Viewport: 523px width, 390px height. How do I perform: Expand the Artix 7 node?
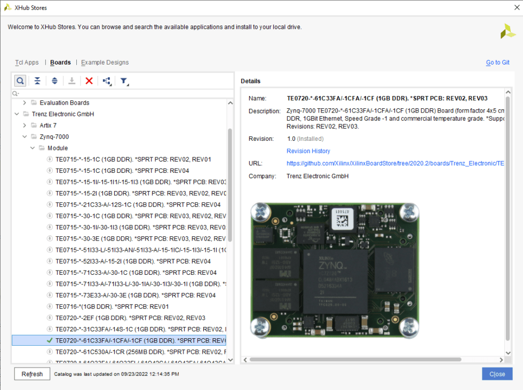click(24, 125)
